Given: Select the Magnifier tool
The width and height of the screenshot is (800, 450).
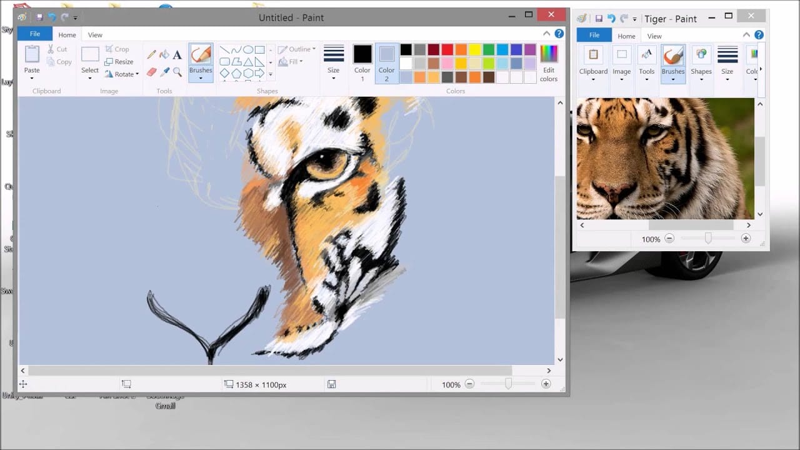Looking at the screenshot, I should point(177,71).
